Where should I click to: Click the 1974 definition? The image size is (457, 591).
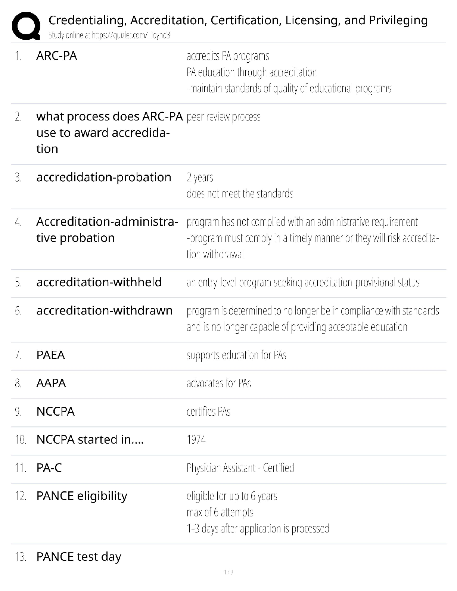[x=196, y=440]
